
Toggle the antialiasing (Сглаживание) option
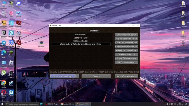tap(126, 35)
